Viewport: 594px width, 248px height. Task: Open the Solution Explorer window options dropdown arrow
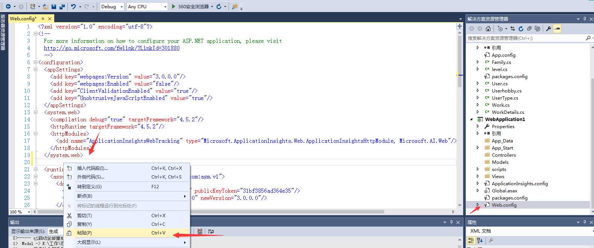click(x=578, y=19)
